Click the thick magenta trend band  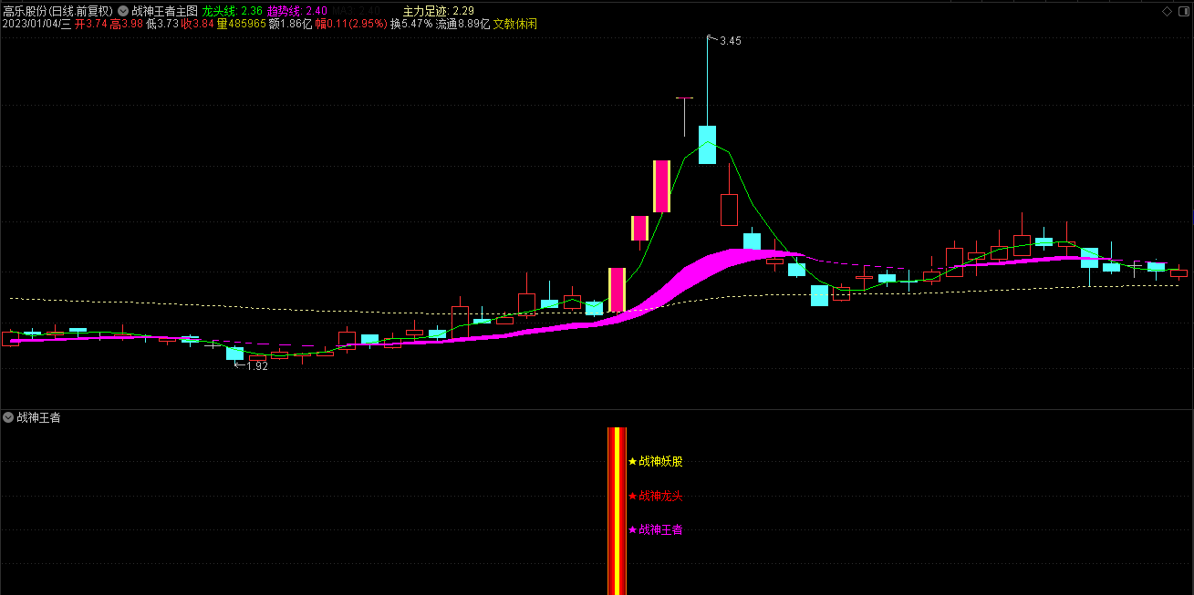(x=693, y=273)
